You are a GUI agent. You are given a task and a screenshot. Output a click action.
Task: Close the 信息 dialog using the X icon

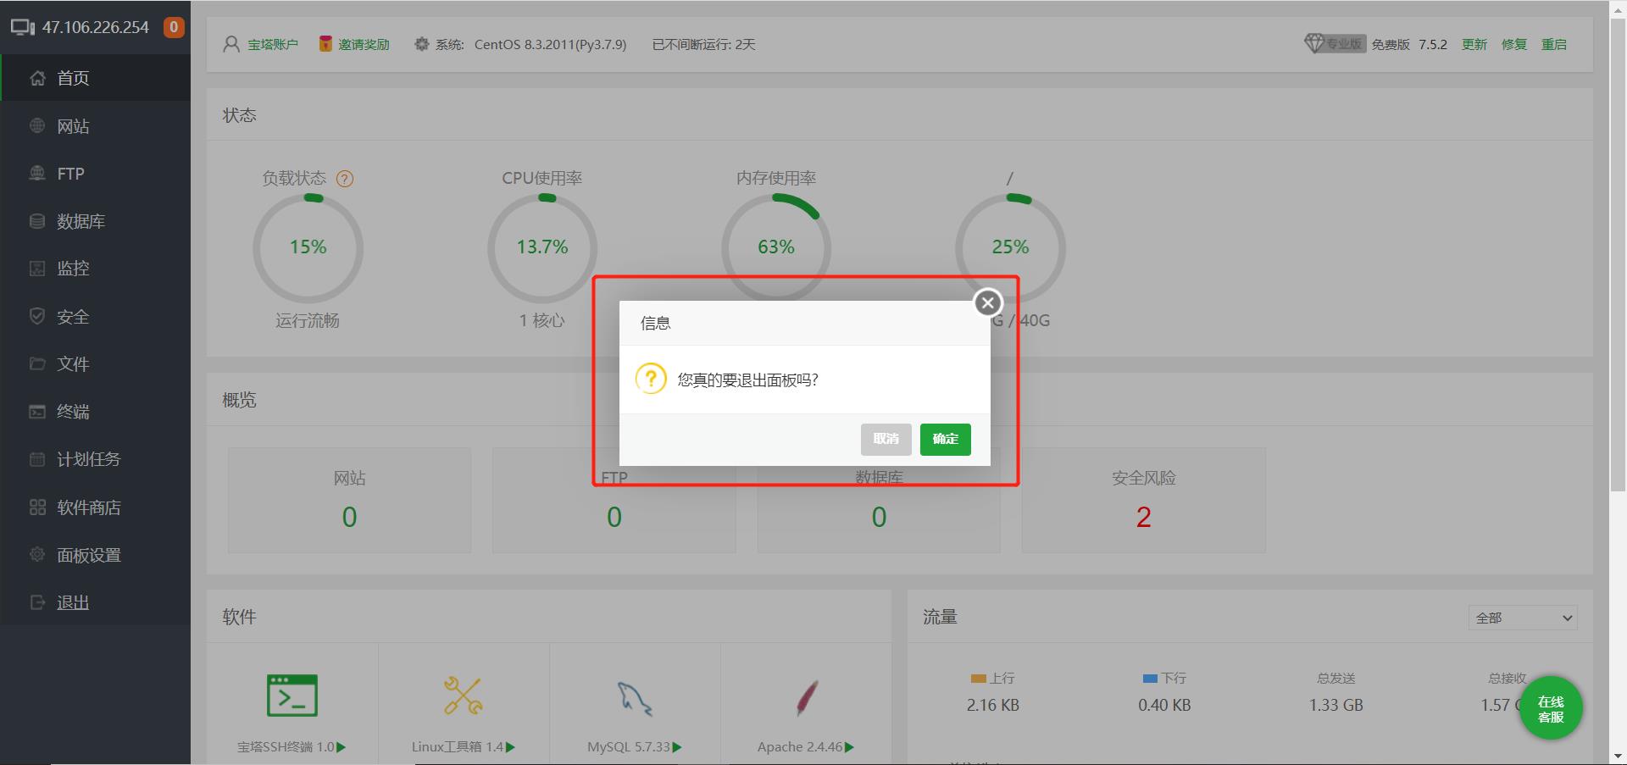coord(987,302)
